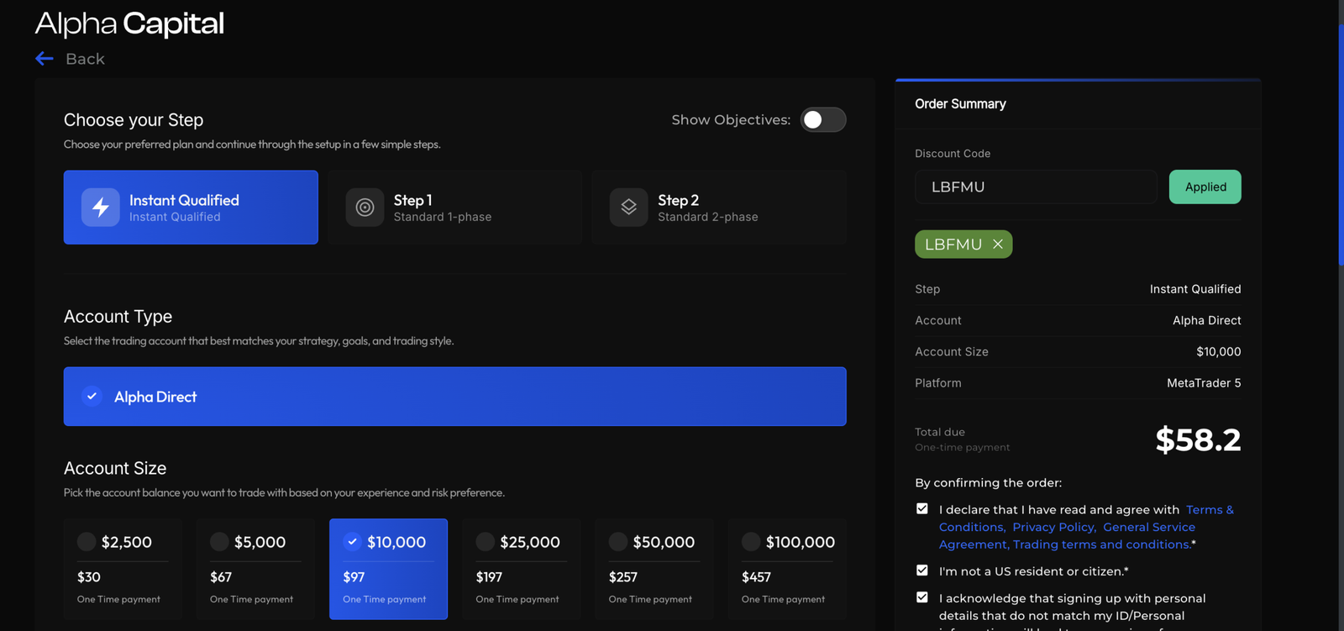Click the Instant Qualified value in order summary
1344x631 pixels.
1195,289
